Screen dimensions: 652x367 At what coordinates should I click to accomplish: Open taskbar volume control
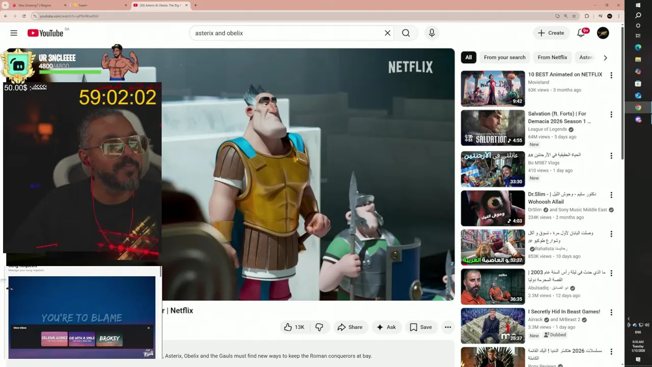coord(647,325)
